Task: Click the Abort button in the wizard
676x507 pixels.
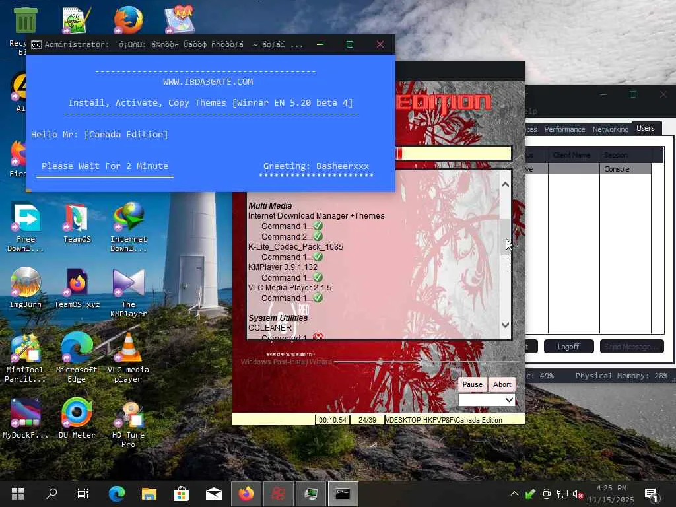Action: tap(502, 384)
